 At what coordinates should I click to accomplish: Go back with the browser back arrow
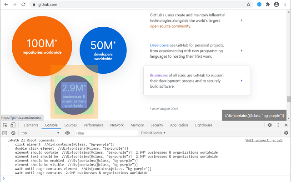click(x=6, y=5)
